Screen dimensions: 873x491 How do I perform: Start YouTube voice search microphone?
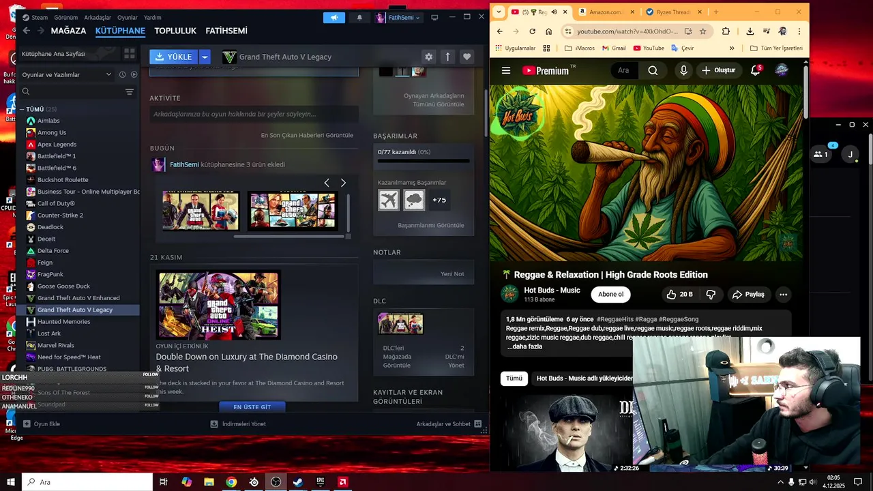click(x=683, y=70)
